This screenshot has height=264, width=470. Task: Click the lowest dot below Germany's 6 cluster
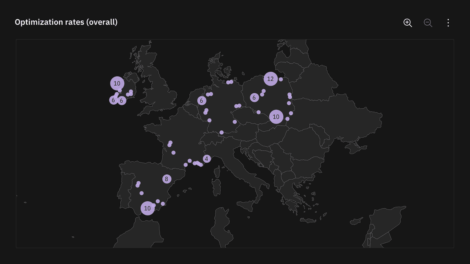(x=209, y=120)
